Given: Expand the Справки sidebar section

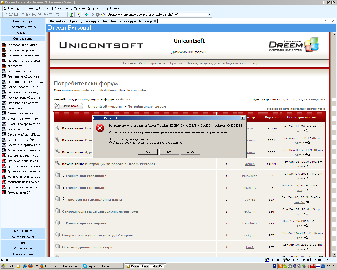Looking at the screenshot, I should [x=23, y=33].
